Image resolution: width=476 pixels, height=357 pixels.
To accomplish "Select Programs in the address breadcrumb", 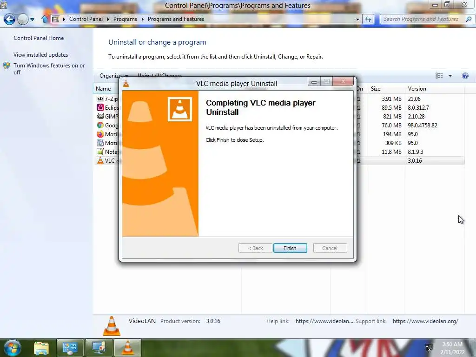I will pyautogui.click(x=125, y=19).
